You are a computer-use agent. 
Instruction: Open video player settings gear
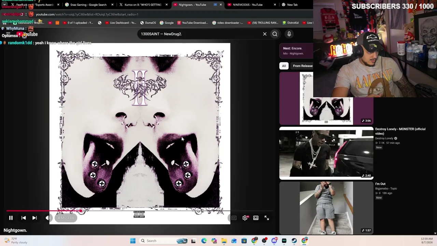245,218
